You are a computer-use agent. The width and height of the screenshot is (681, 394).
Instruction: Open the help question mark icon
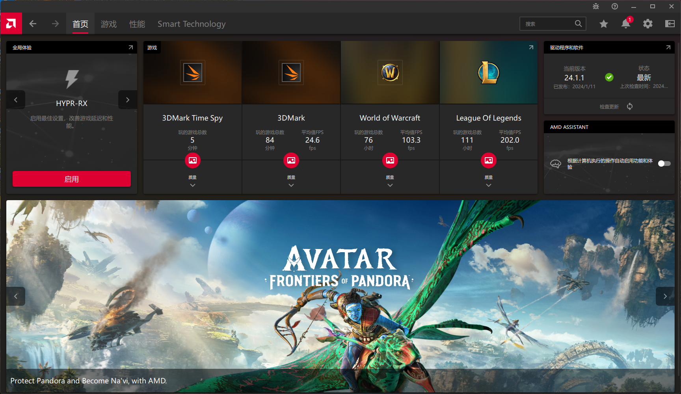pos(614,6)
